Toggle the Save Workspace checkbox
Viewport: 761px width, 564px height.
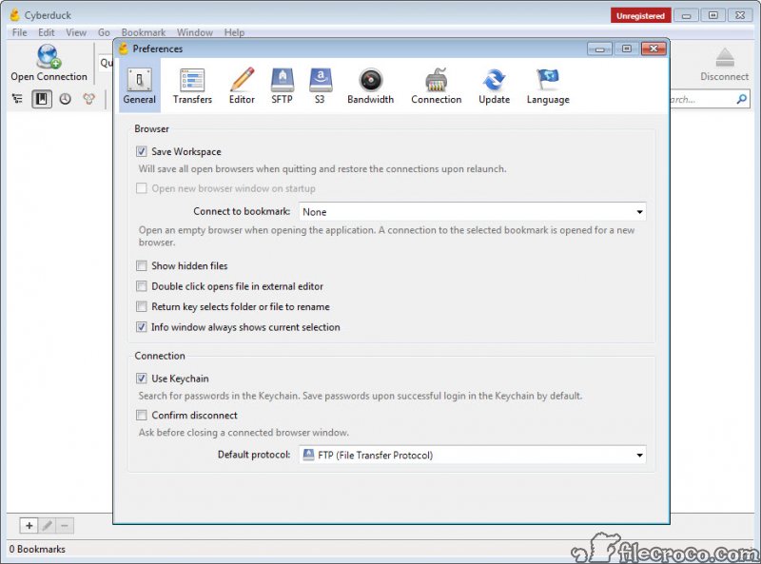[x=141, y=151]
